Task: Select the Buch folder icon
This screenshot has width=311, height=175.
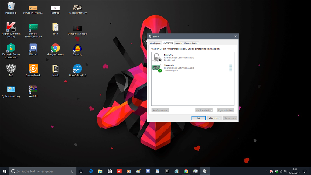Action: coord(55,29)
